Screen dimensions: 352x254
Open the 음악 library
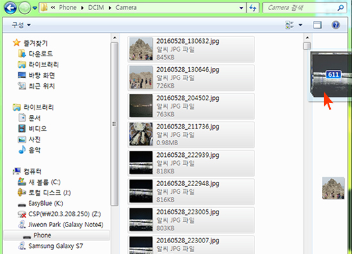[x=35, y=150]
